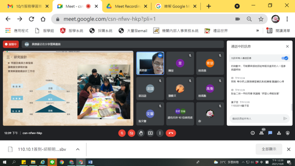The width and height of the screenshot is (295, 166).
Task: Click the raise hand icon
Action: coord(141,133)
